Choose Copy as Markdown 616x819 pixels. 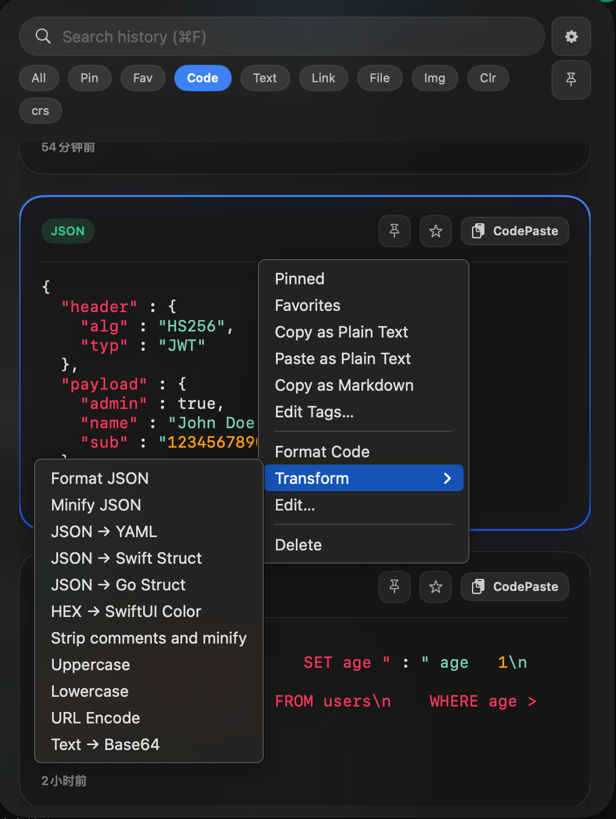[344, 385]
